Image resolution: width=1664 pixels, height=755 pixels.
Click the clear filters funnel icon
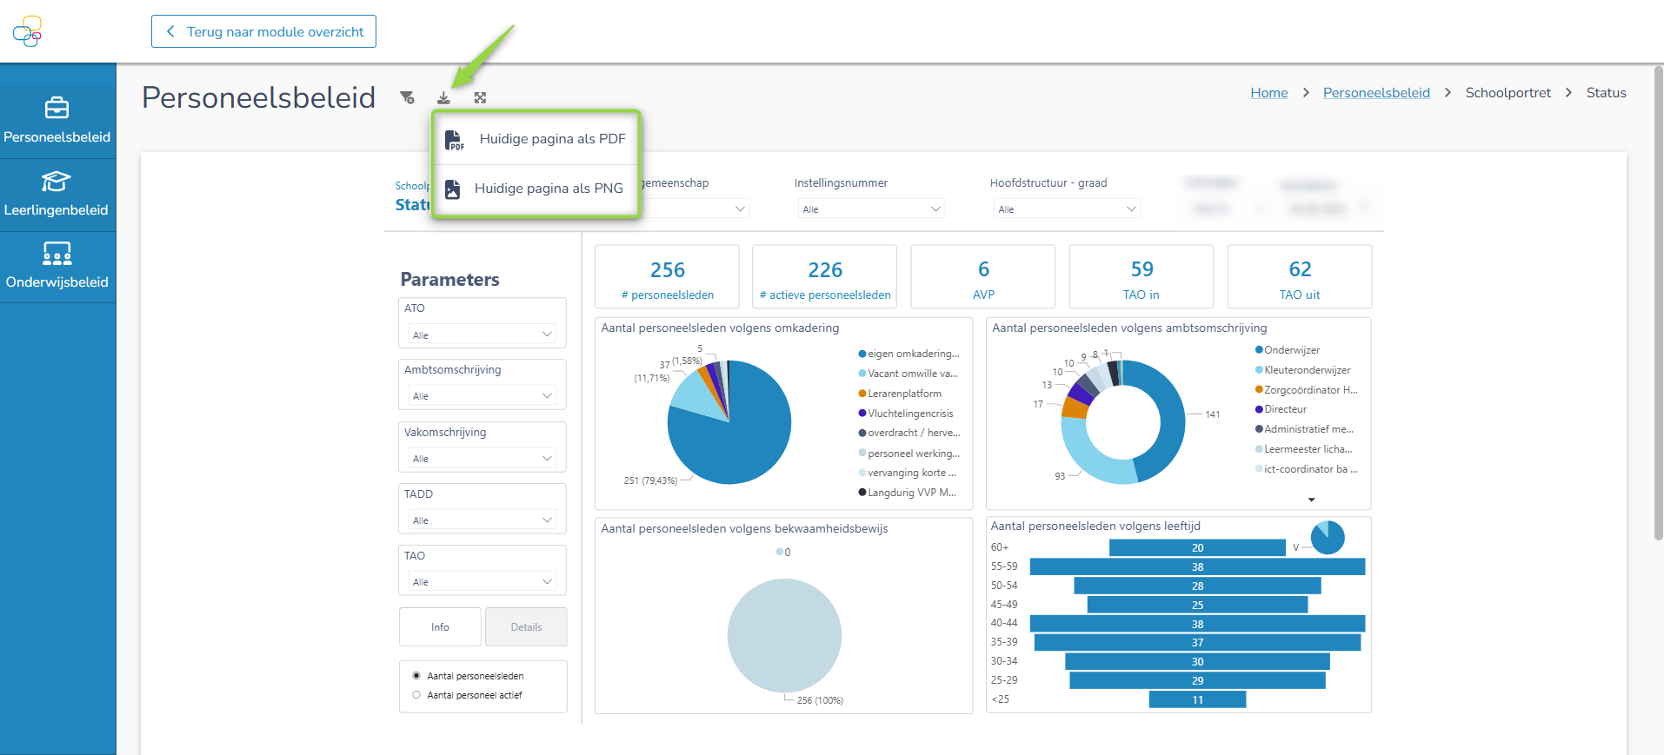407,97
